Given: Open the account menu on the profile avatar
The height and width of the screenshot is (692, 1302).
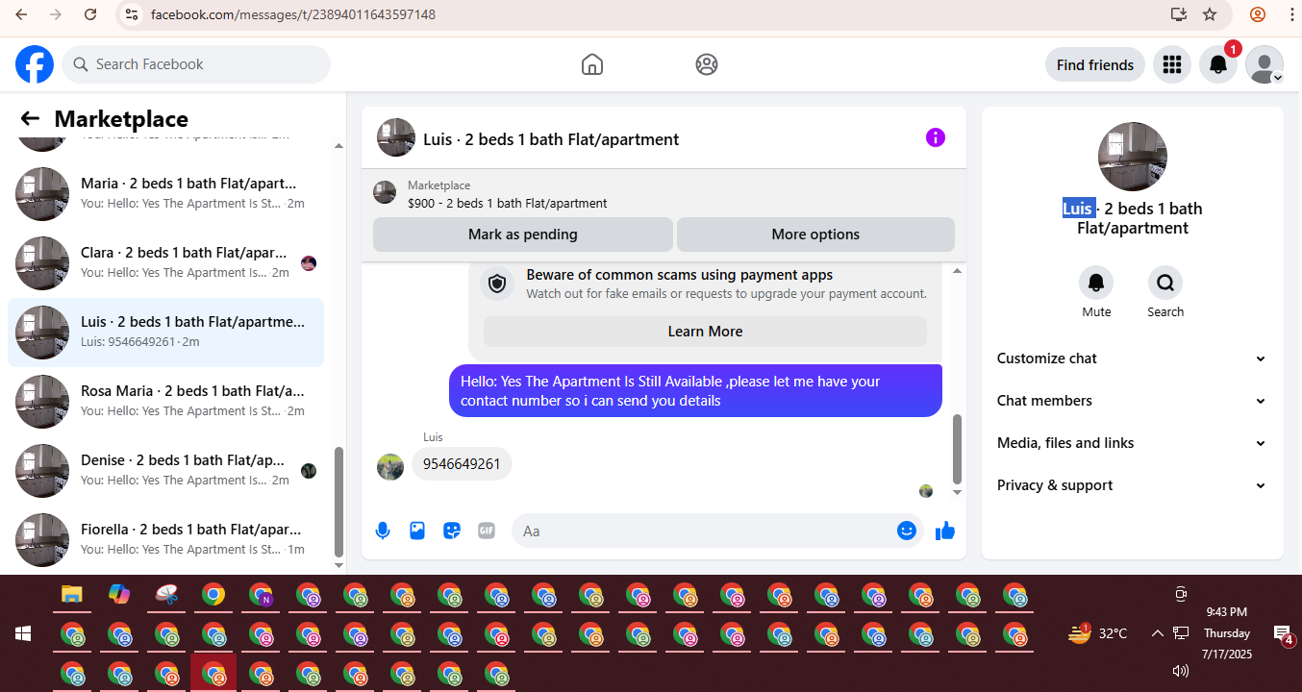Looking at the screenshot, I should click(1264, 64).
